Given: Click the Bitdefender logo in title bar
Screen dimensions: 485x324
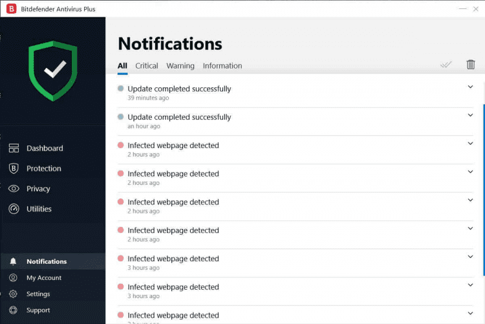Looking at the screenshot, I should point(11,8).
